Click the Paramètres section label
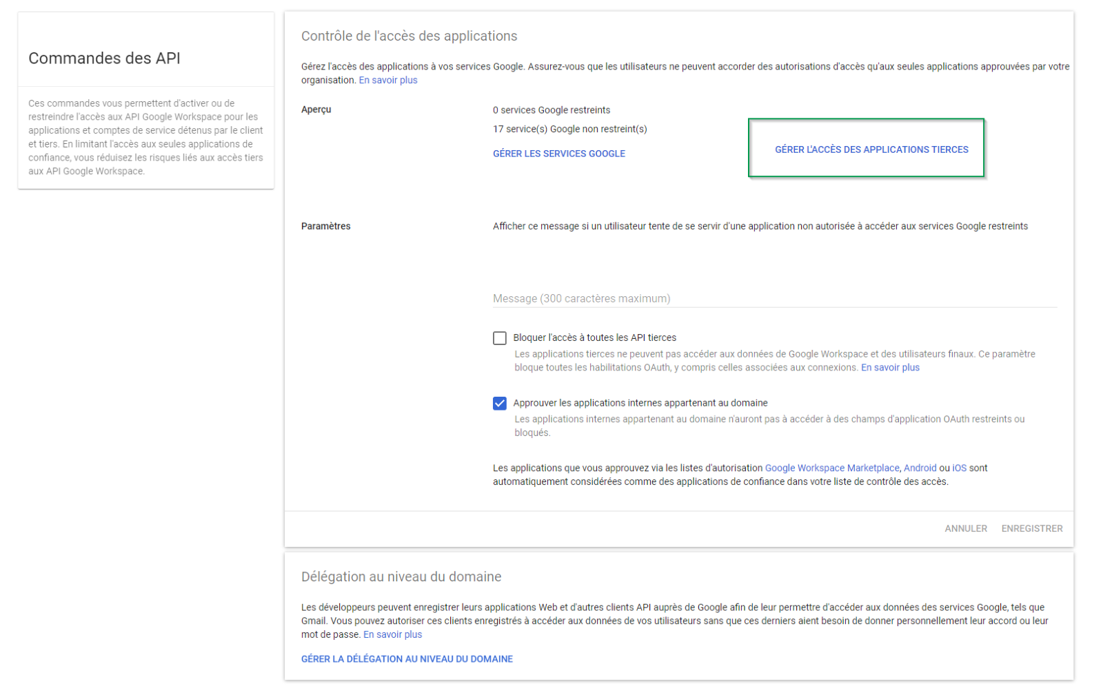The width and height of the screenshot is (1103, 697). 325,227
